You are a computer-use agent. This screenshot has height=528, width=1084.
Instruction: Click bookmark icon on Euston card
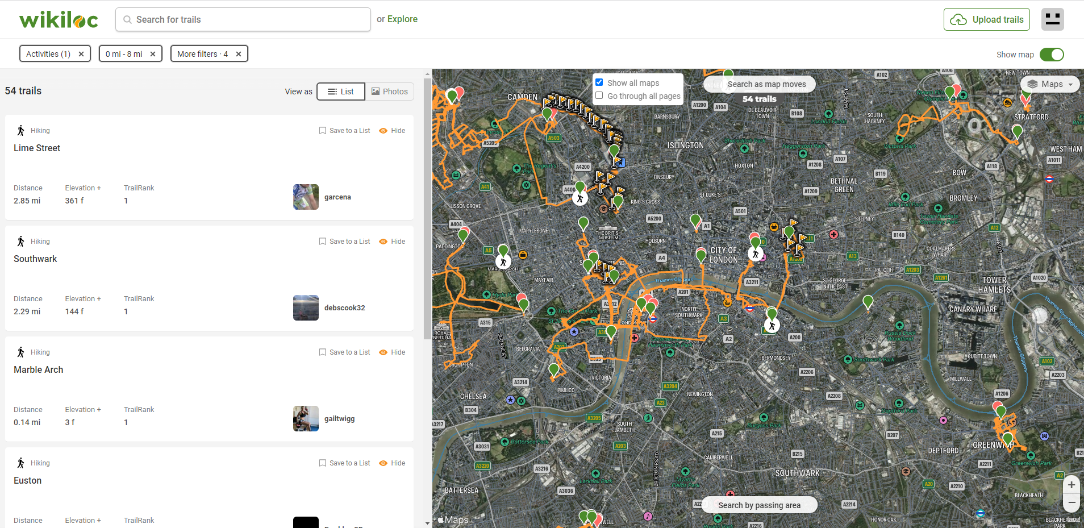[x=323, y=463]
